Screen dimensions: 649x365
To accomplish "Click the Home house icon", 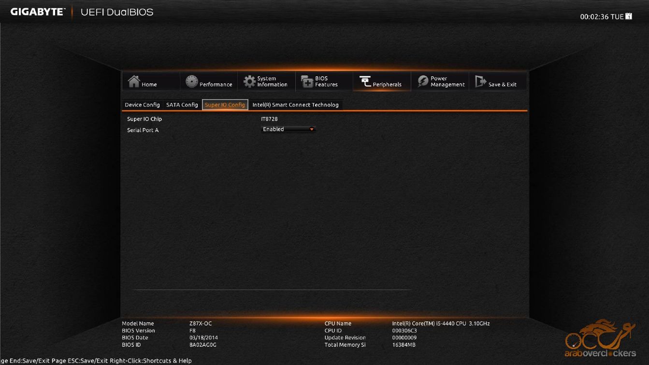I will 134,82.
